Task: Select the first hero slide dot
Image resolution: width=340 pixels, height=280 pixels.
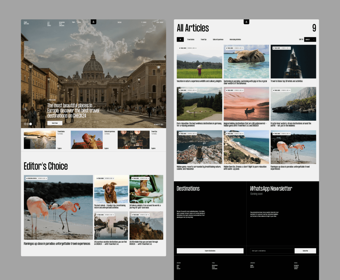Action: tap(25, 124)
